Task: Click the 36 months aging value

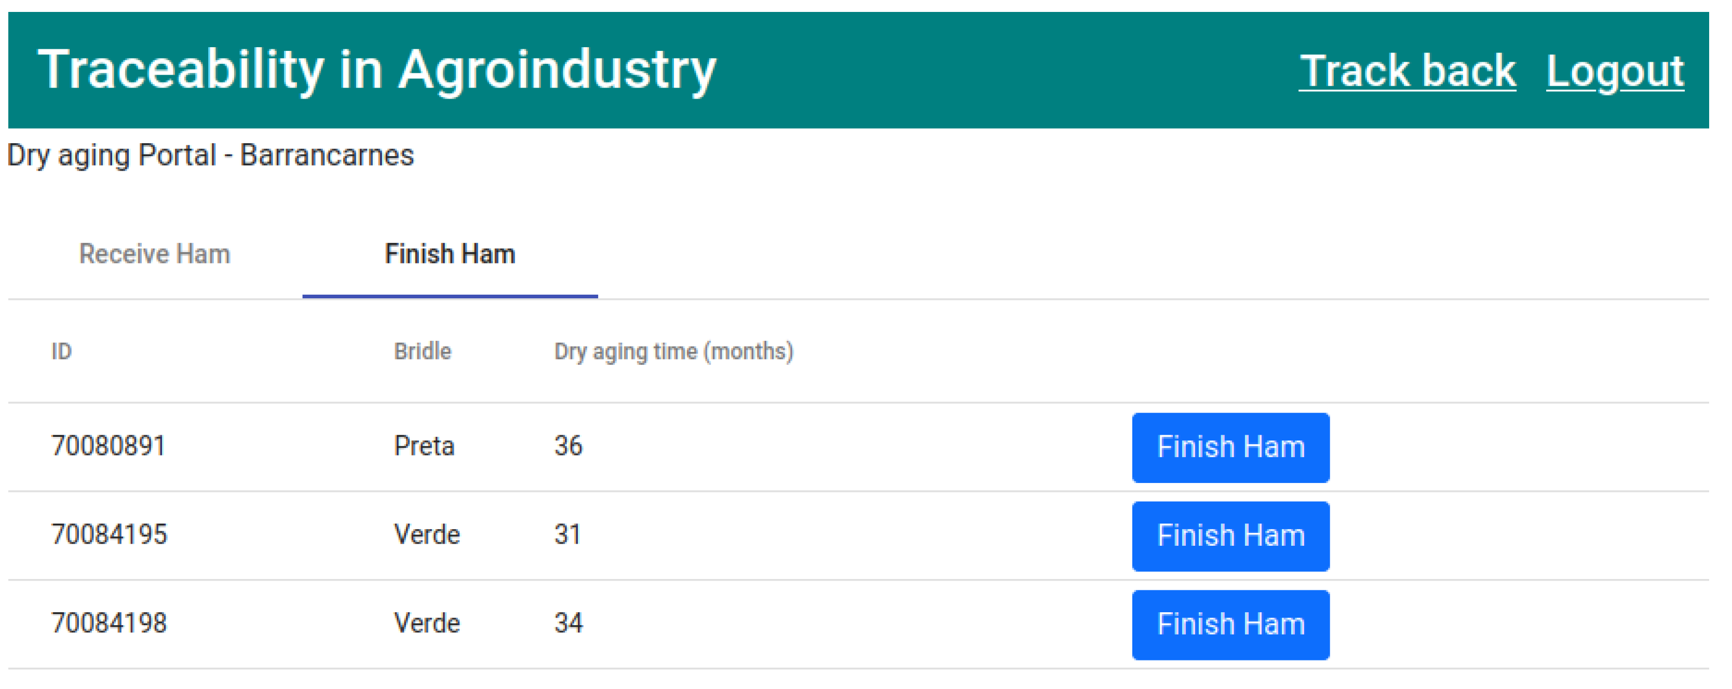Action: 568,446
